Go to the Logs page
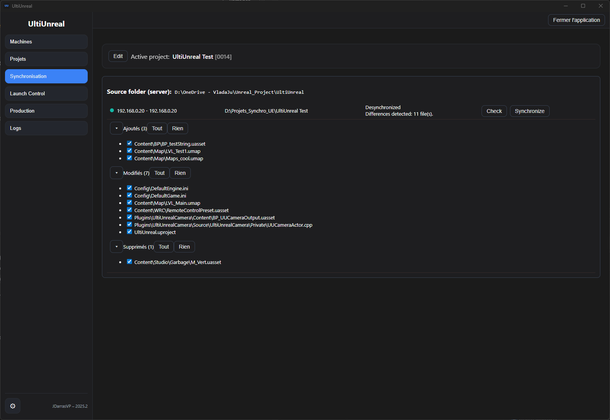The height and width of the screenshot is (420, 610). coord(46,128)
